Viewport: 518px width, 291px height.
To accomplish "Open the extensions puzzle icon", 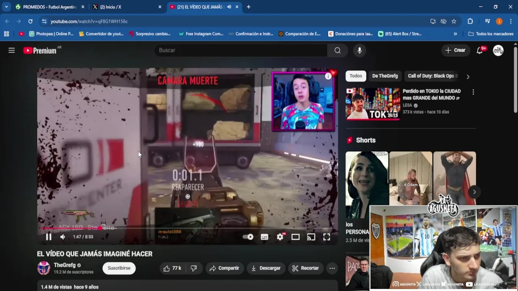I will pyautogui.click(x=470, y=21).
